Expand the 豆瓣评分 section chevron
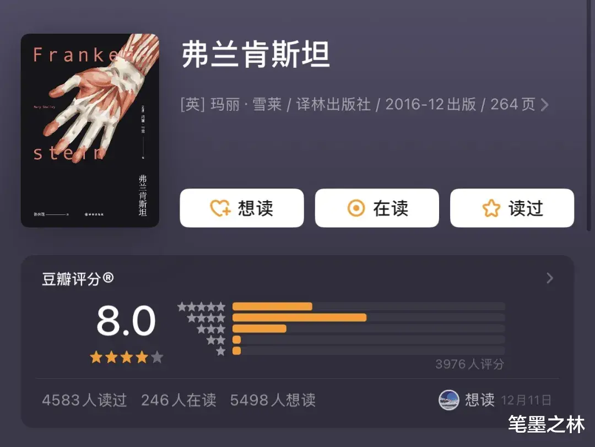 550,278
